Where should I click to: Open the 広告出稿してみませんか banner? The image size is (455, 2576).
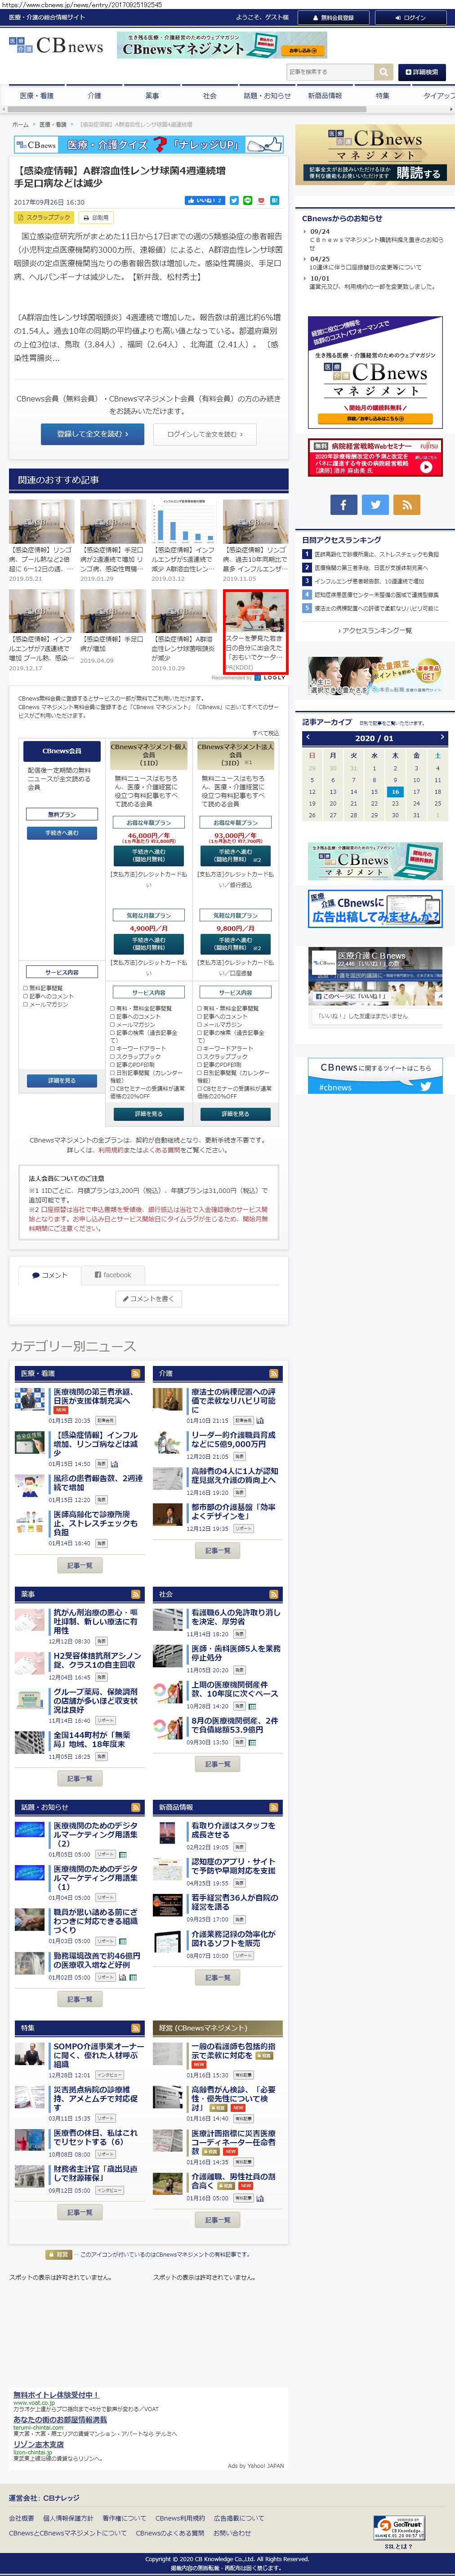click(374, 909)
